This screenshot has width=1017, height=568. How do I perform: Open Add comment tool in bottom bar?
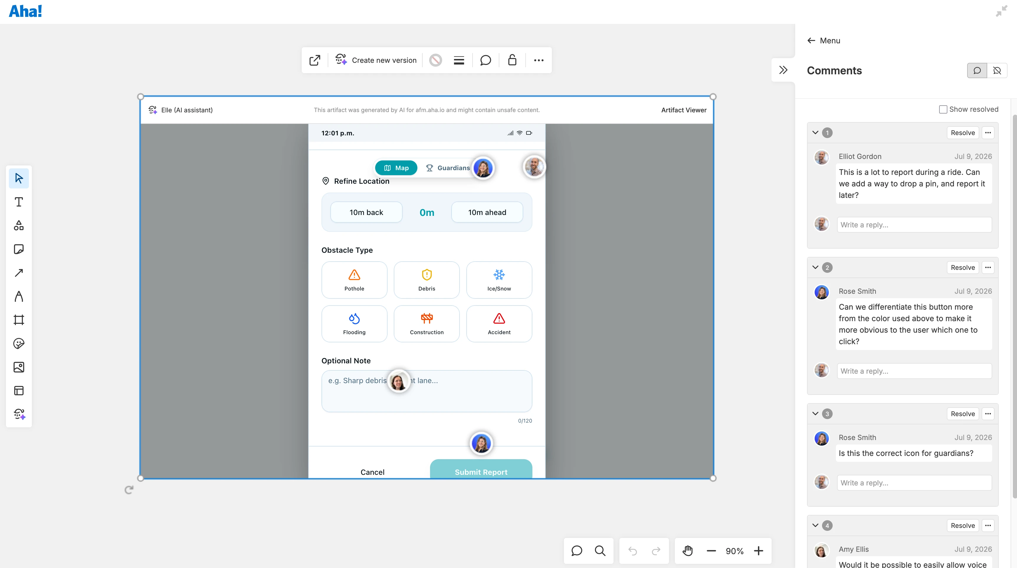[x=576, y=551]
